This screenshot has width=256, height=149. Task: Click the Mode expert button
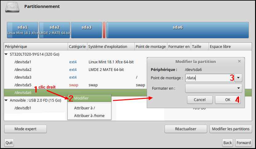[26, 129]
